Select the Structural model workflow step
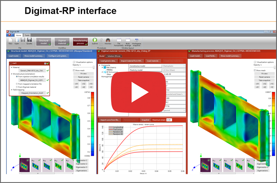The image size is (277, 183). (x=44, y=42)
